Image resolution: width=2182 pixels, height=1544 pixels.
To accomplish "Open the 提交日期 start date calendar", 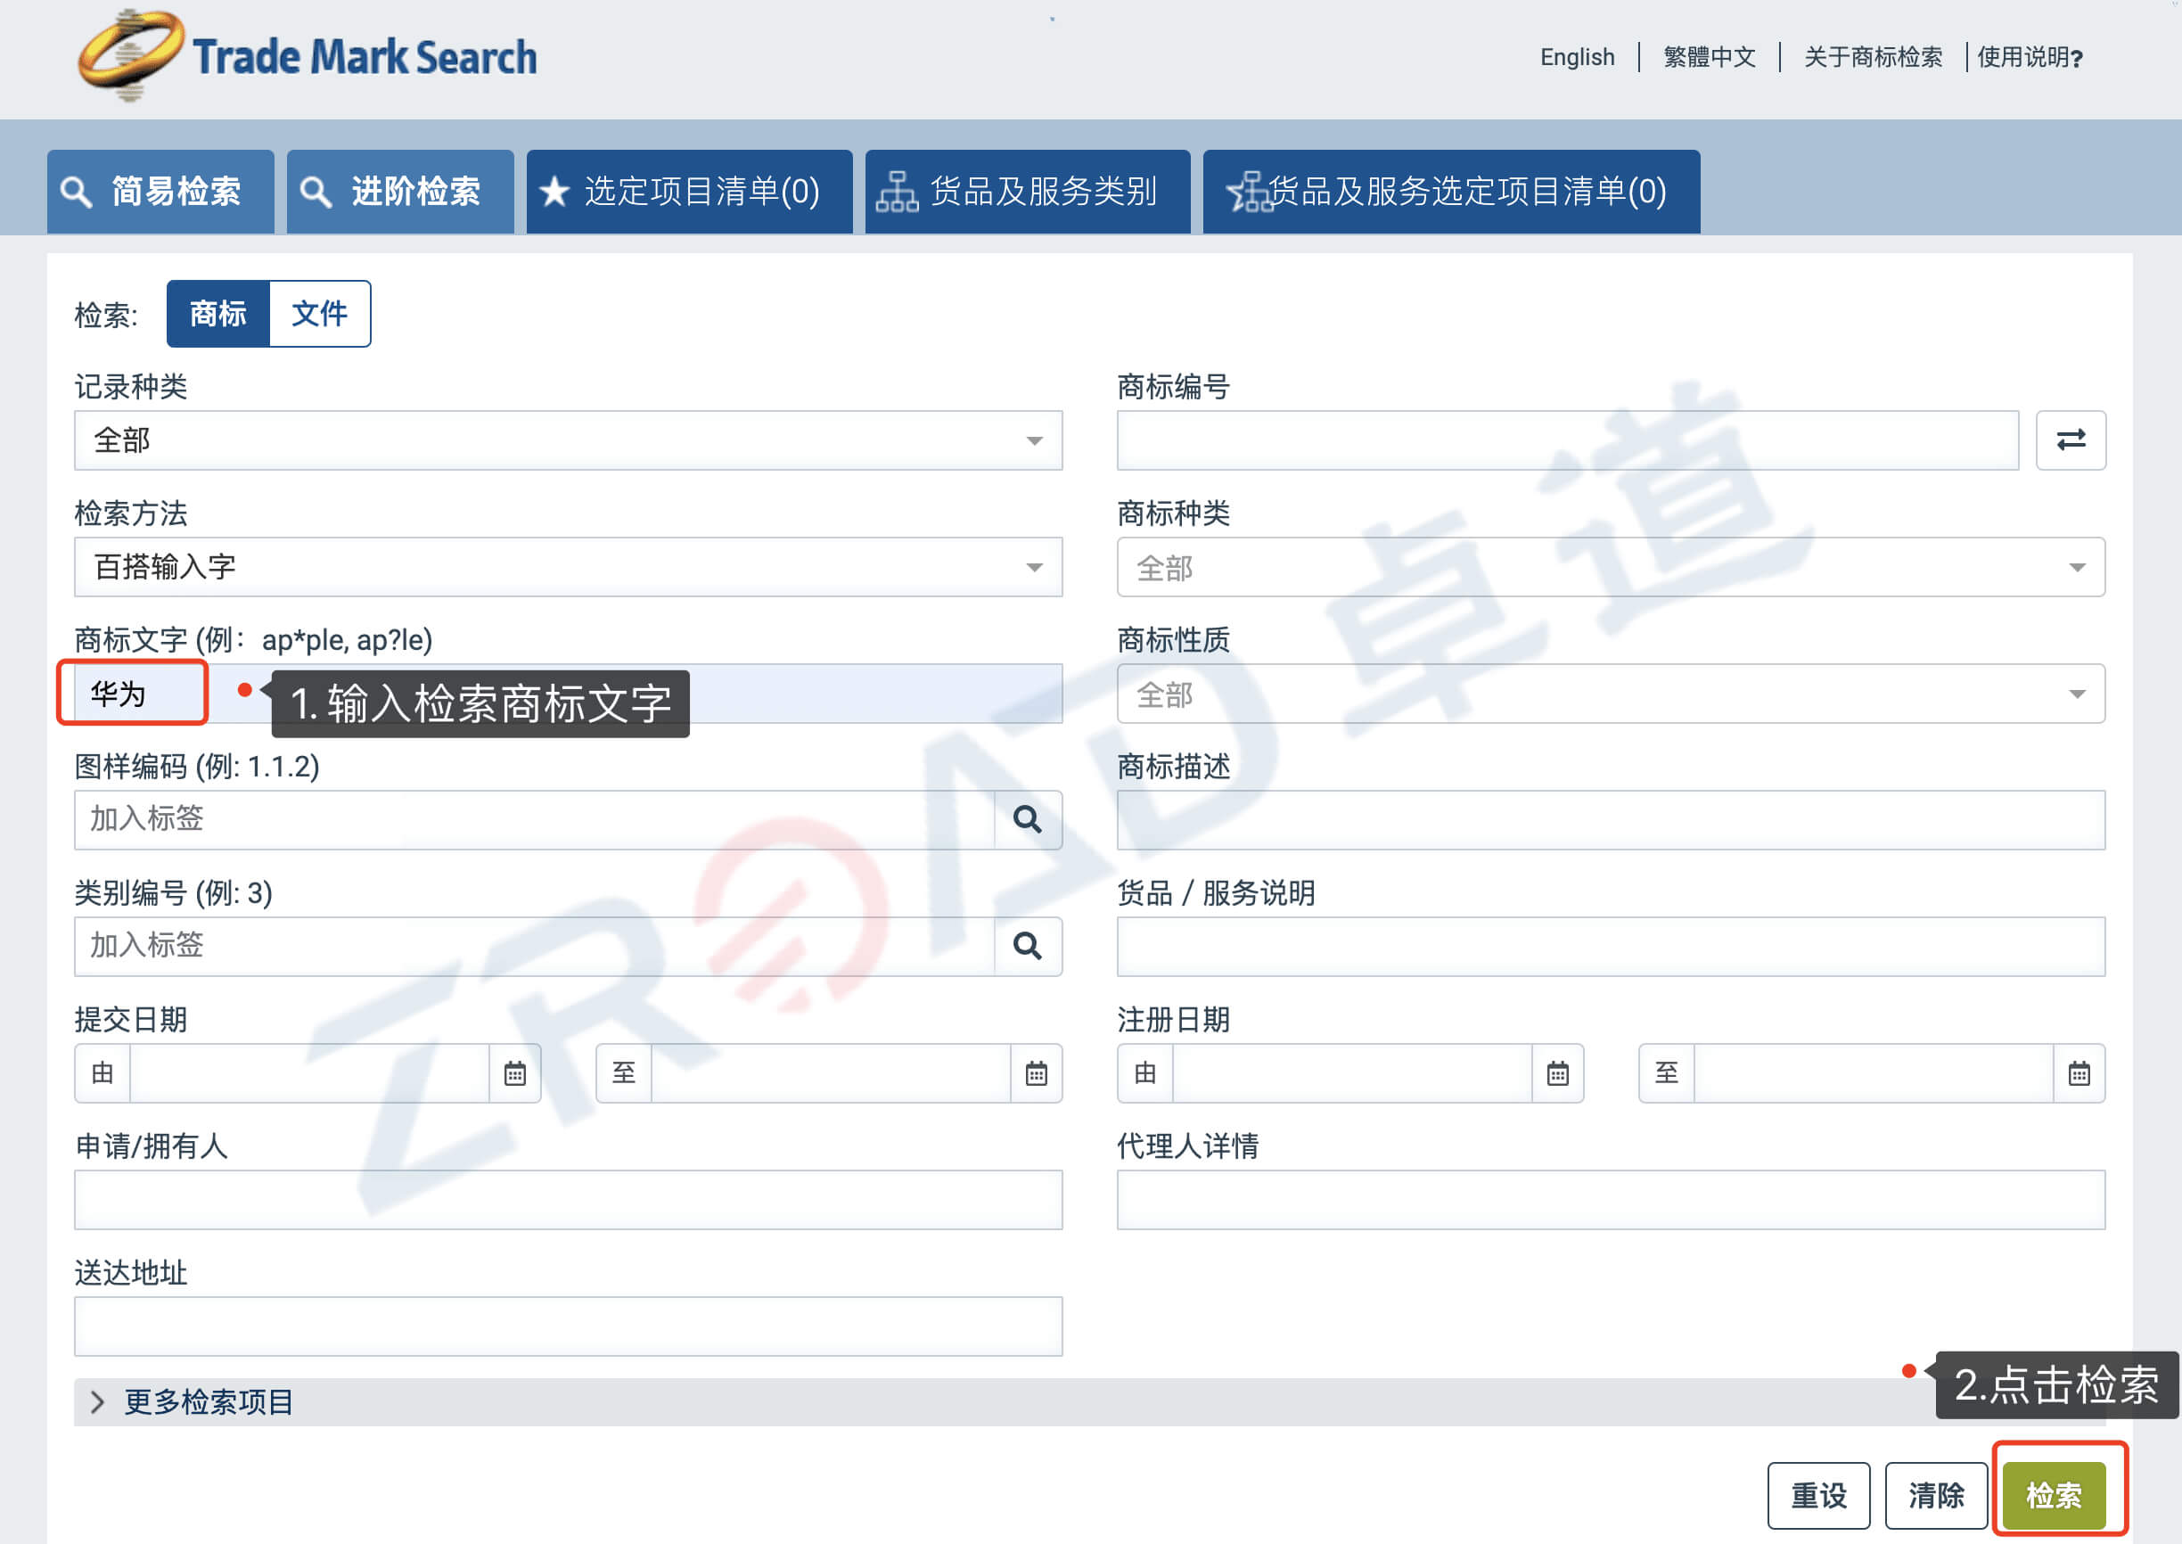I will (x=514, y=1072).
